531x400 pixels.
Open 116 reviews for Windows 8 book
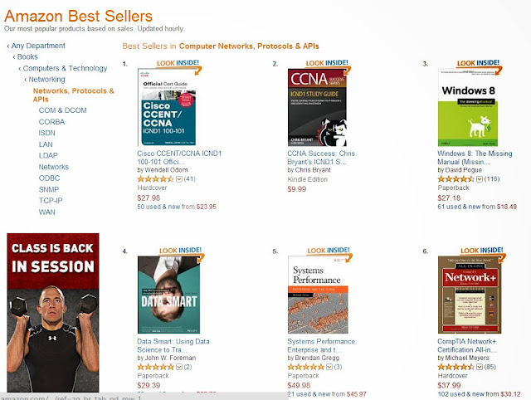coord(492,178)
